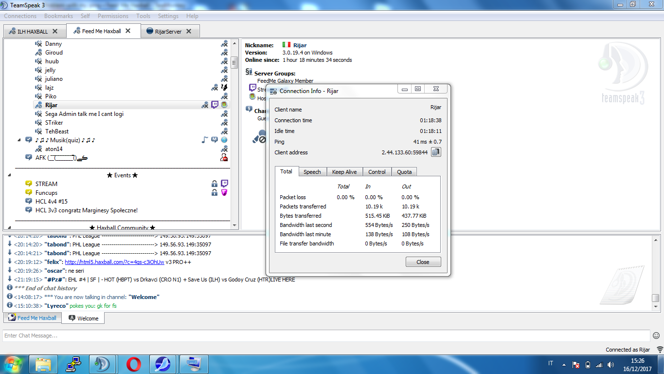
Task: Click the Italian flag next to nickname Rijar
Action: tap(286, 45)
